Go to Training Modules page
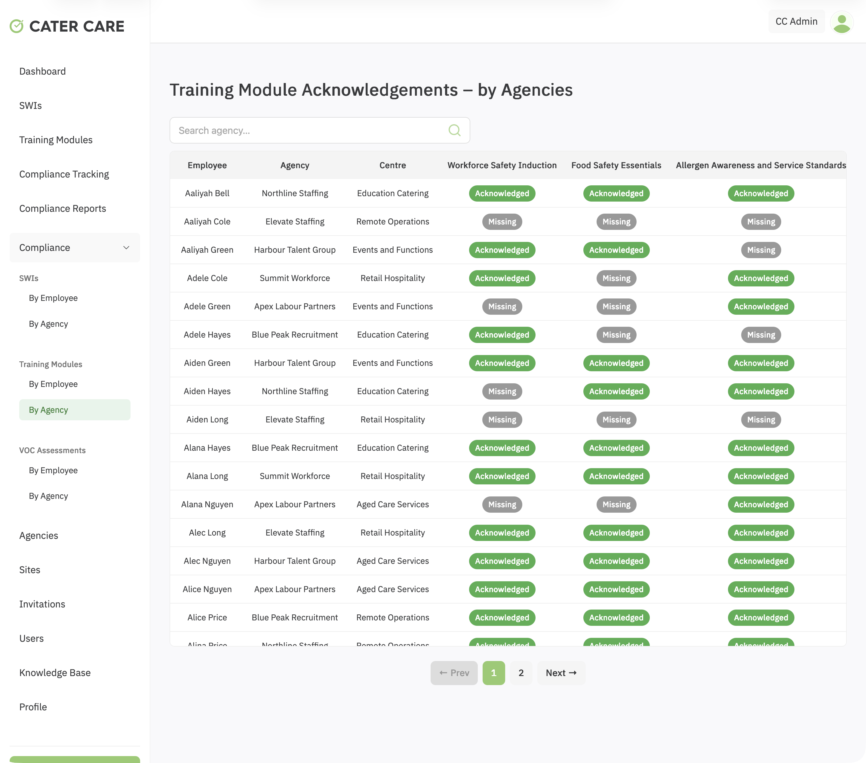This screenshot has height=763, width=866. point(56,140)
